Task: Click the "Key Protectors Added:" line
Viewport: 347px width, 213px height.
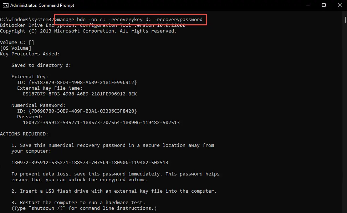Action: click(x=30, y=54)
